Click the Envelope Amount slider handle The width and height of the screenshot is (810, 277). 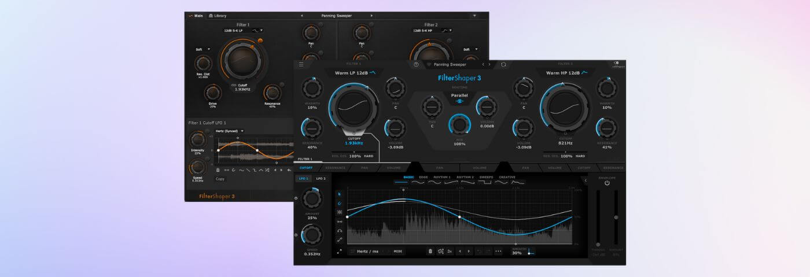616,217
